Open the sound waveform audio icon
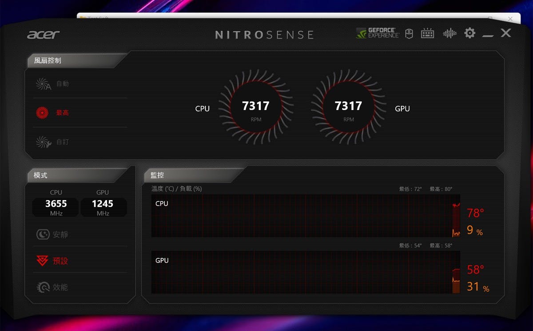The width and height of the screenshot is (533, 331). pos(449,34)
